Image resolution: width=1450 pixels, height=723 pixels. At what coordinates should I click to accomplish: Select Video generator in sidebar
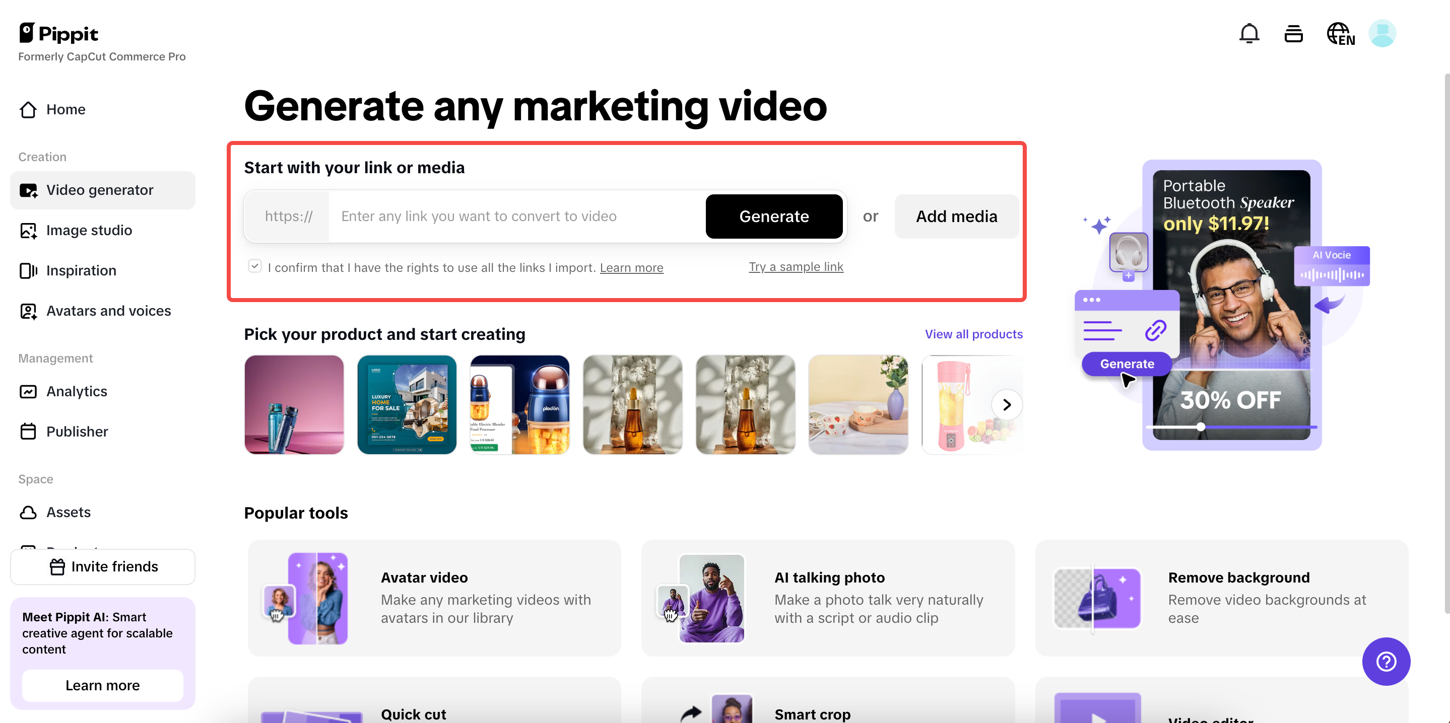(102, 190)
